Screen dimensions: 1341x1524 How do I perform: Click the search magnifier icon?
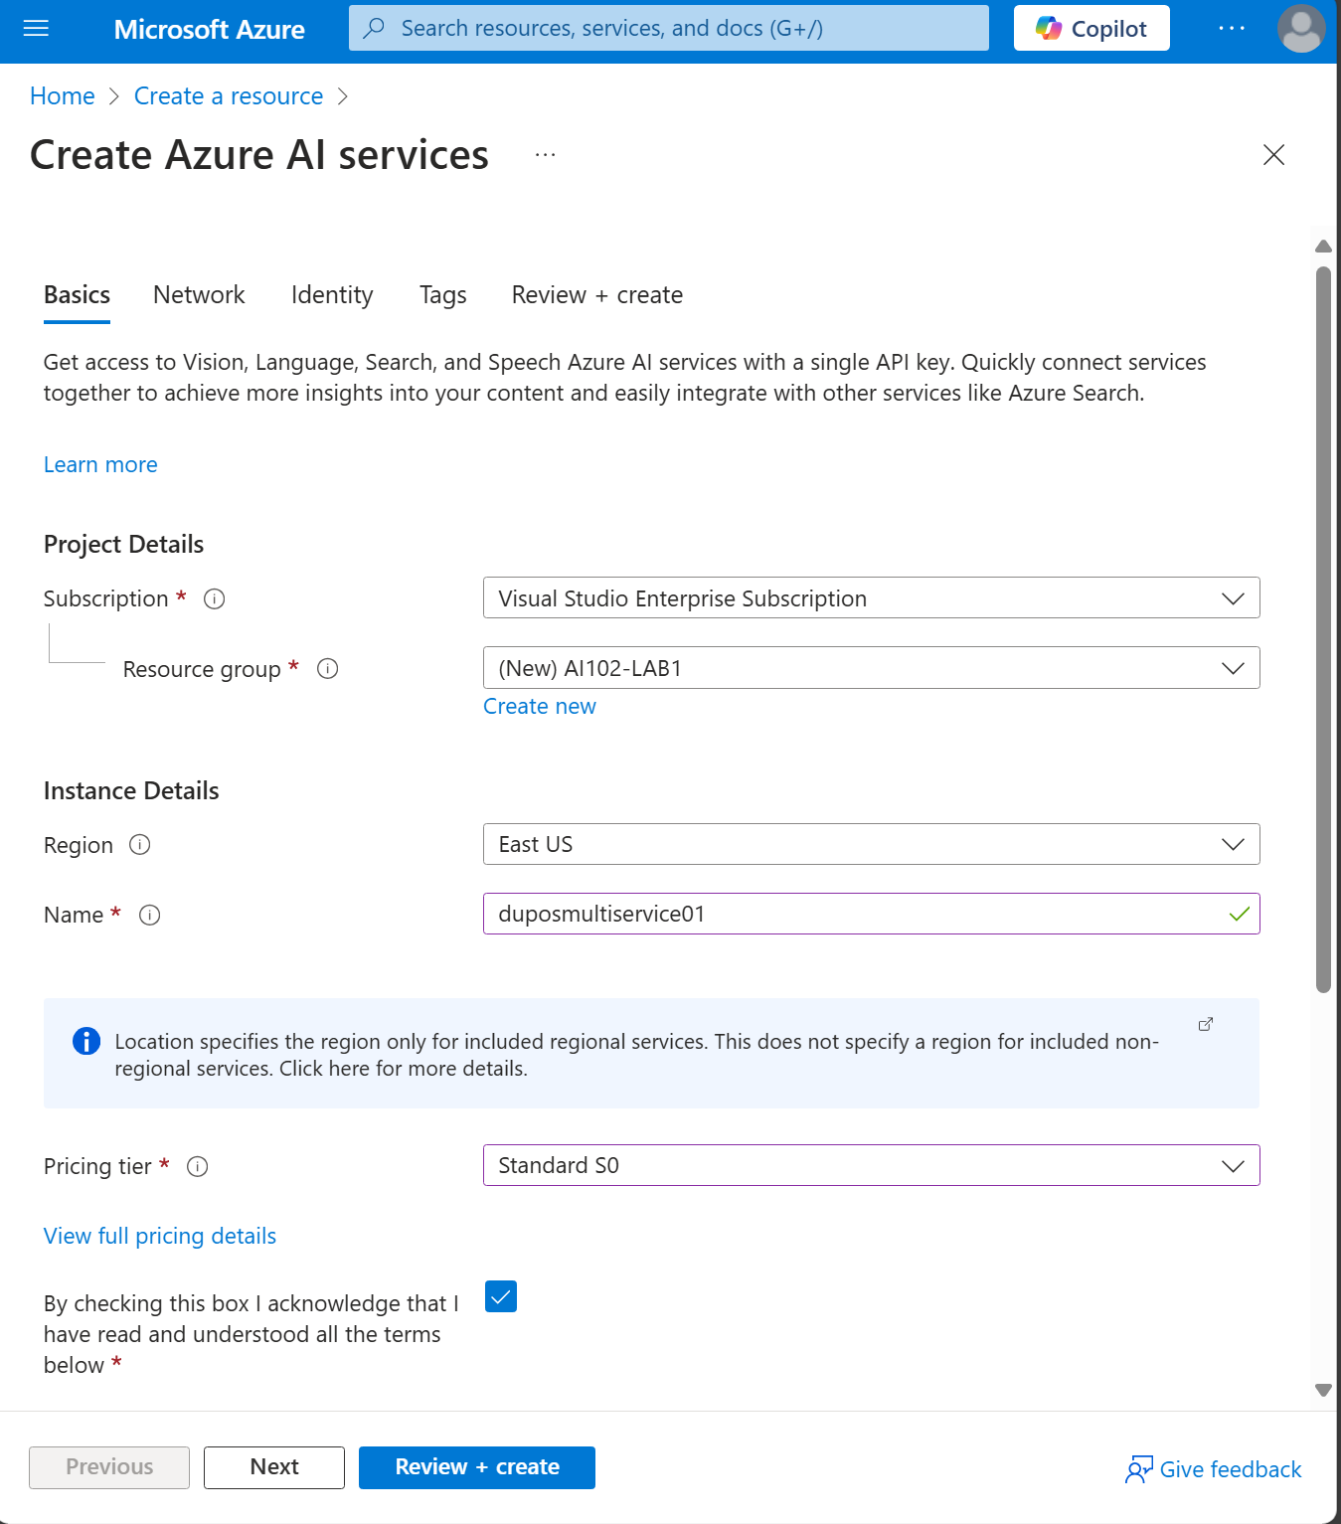pos(374,28)
